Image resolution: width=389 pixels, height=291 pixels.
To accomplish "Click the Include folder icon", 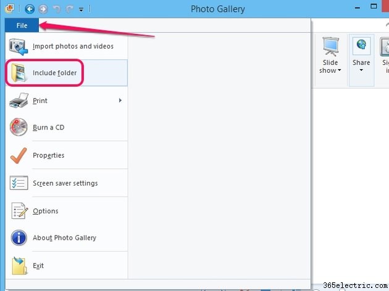I will (x=19, y=73).
